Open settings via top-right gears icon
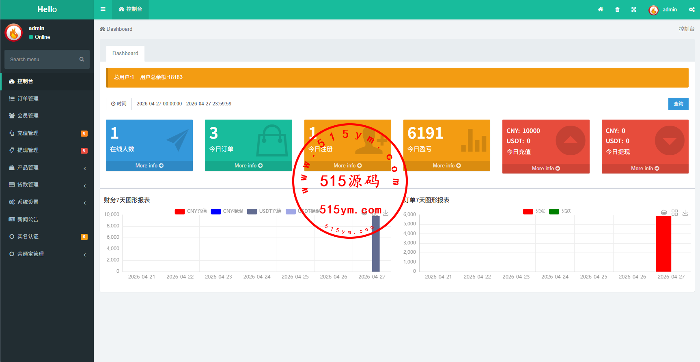The height and width of the screenshot is (362, 700). point(692,9)
